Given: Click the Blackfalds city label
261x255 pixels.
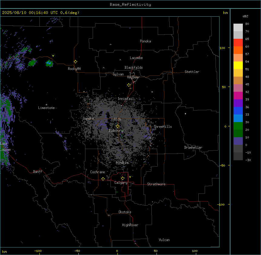Looking at the screenshot, I should point(134,68).
